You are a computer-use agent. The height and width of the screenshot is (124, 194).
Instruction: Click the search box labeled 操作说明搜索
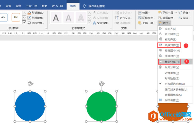[96, 6]
